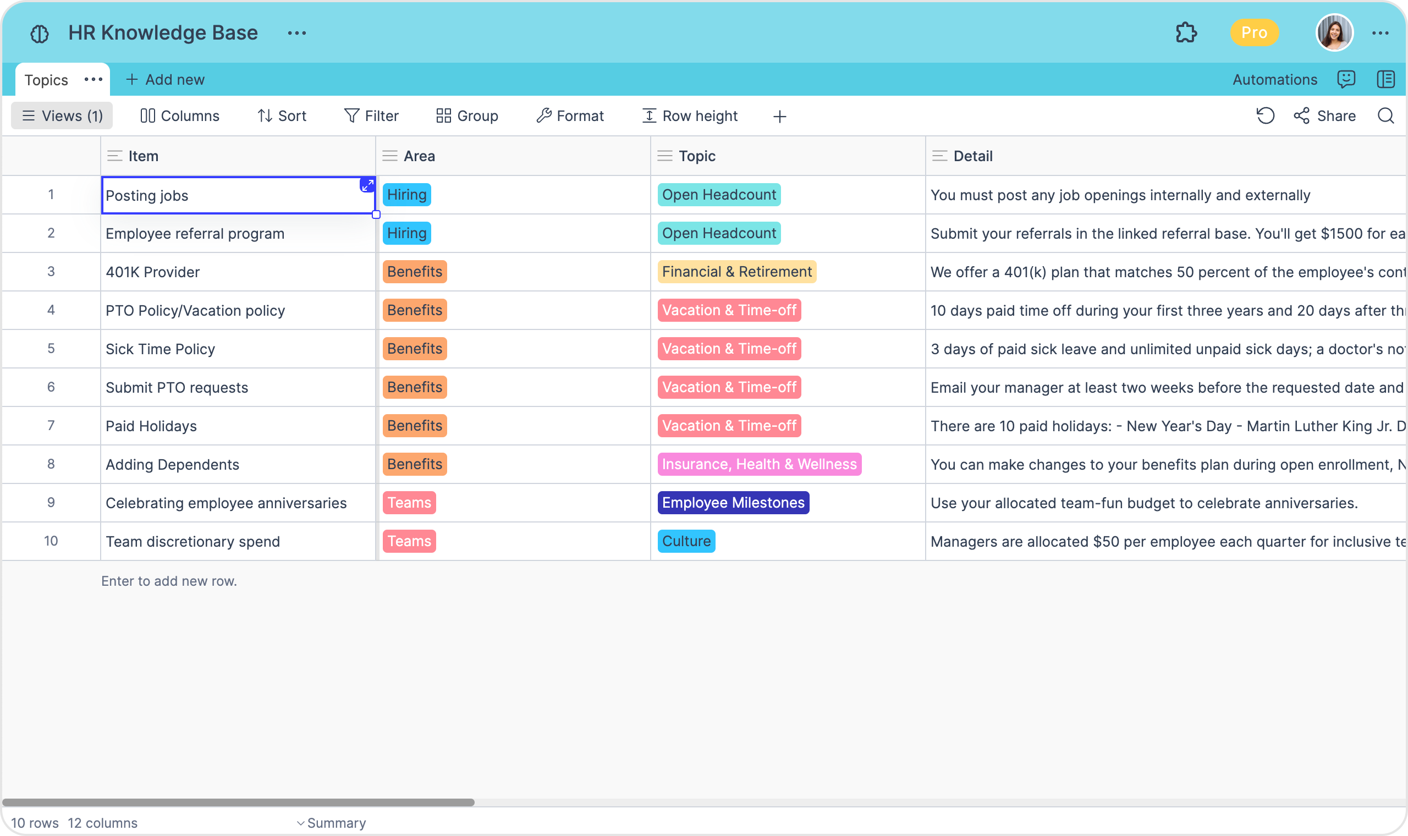Click the brain logo icon
Screen dimensions: 1408x836
tap(40, 34)
